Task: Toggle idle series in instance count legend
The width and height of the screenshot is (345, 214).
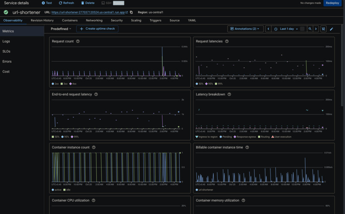Action: 67,190
